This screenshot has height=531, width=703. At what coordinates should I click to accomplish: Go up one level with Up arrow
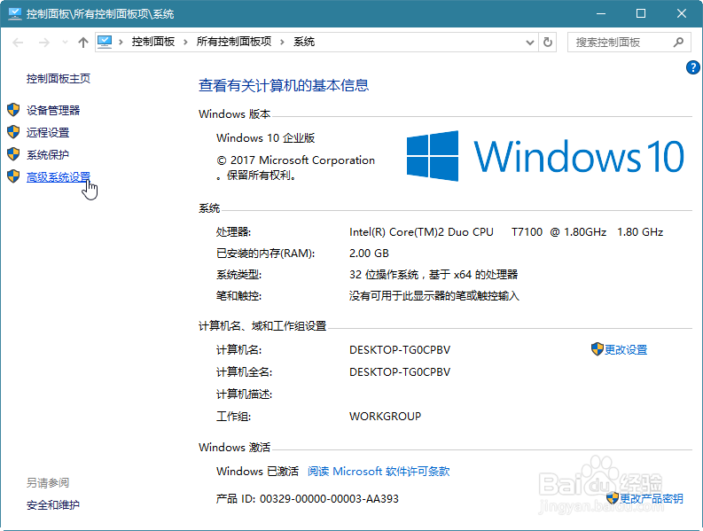coord(83,43)
